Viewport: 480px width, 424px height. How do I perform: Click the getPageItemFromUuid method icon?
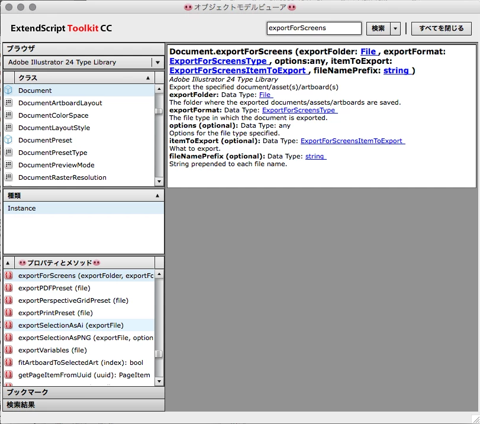8,374
